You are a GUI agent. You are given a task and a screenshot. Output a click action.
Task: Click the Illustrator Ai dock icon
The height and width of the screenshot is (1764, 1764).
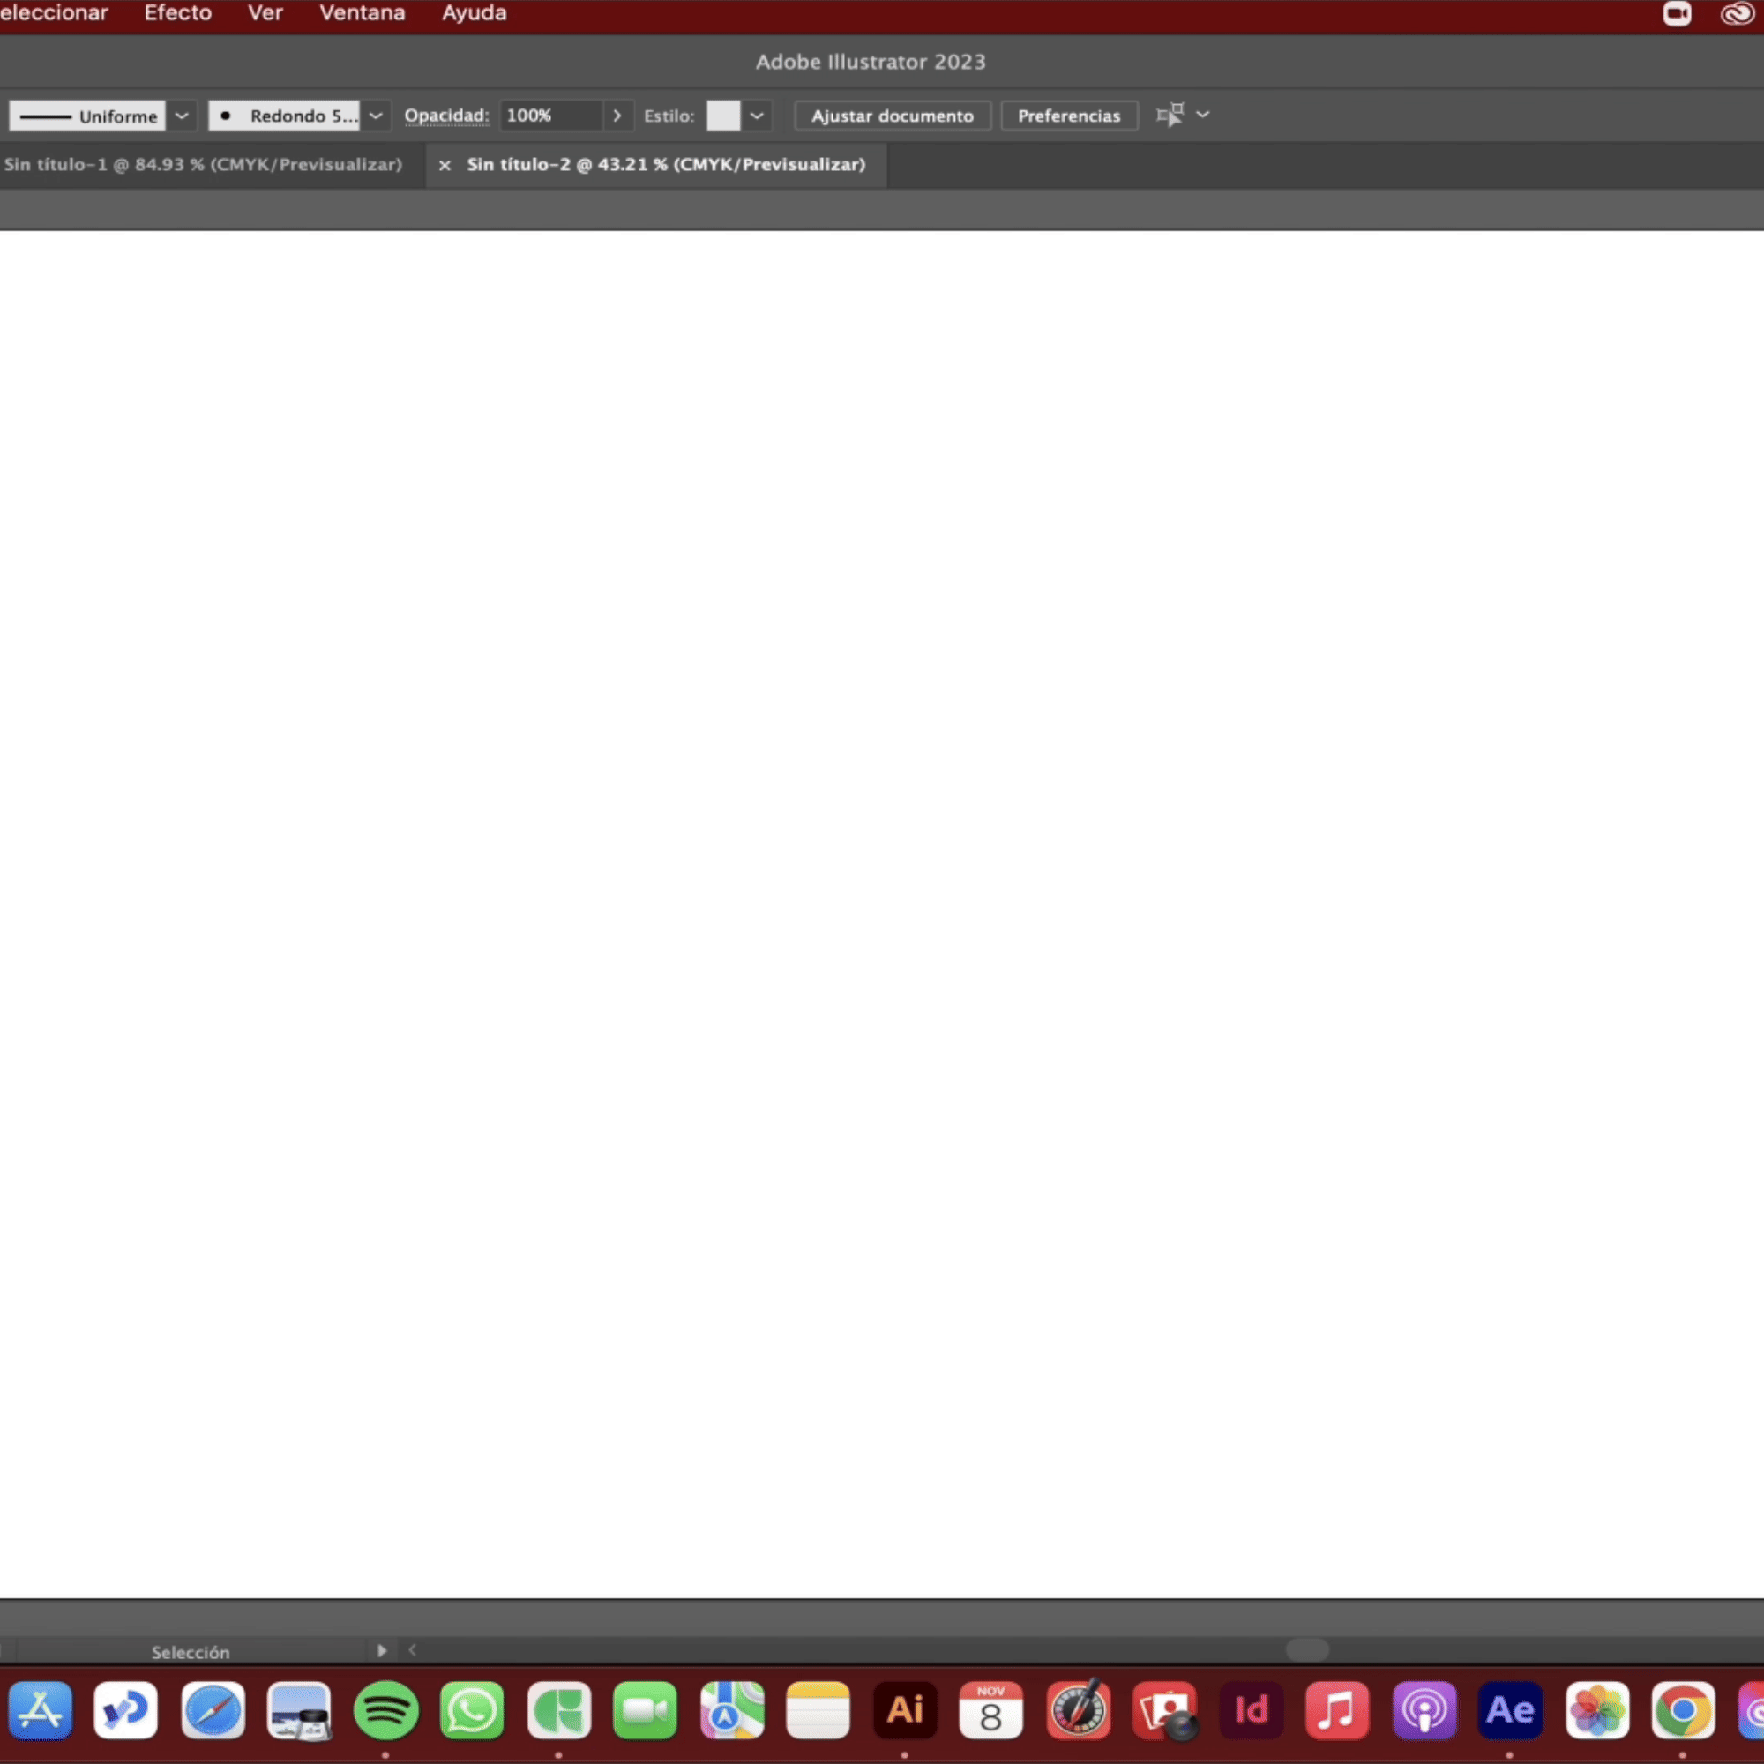[x=905, y=1709]
